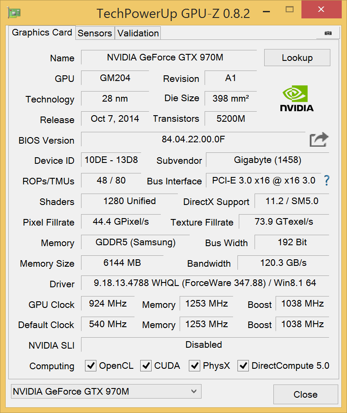The height and width of the screenshot is (413, 347).
Task: Click the Close button at bottom
Action: click(306, 394)
